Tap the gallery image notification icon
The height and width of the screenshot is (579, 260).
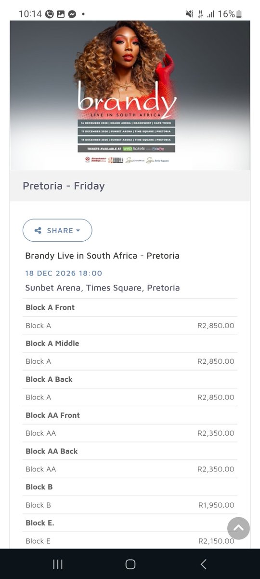61,14
